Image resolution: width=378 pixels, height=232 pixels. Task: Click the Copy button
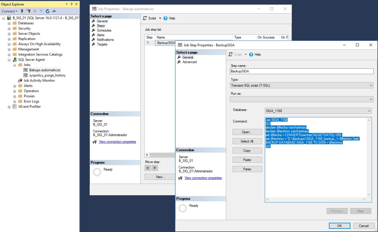tap(247, 151)
